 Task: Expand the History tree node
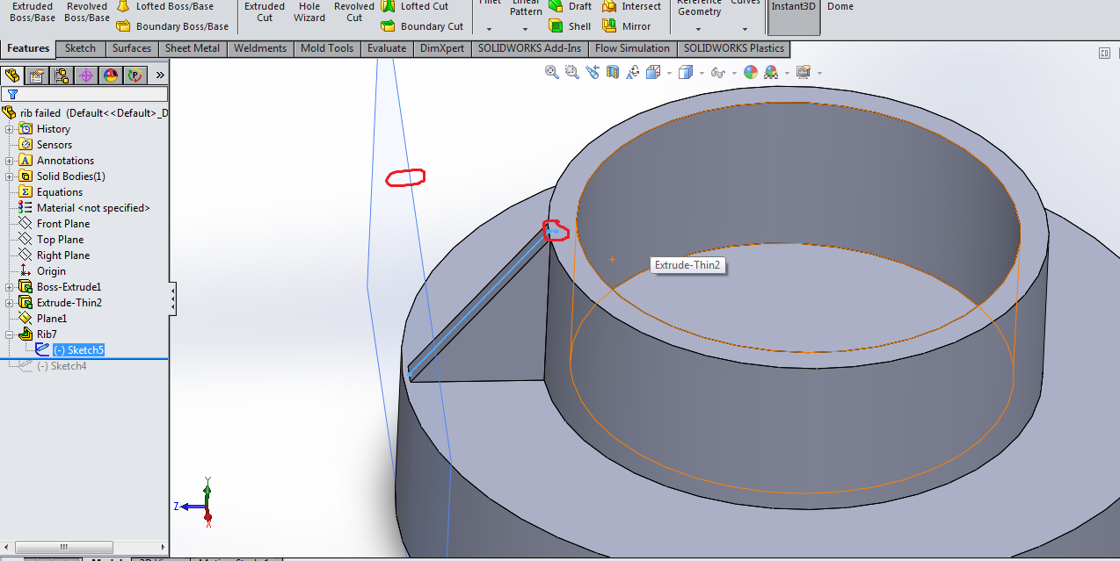pyautogui.click(x=10, y=129)
